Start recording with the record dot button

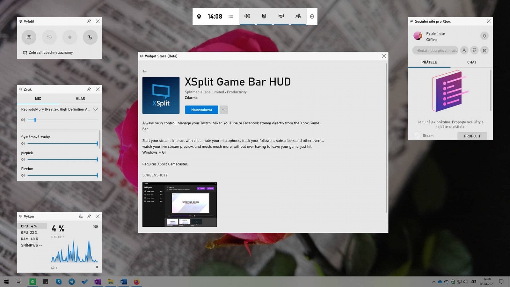click(70, 37)
